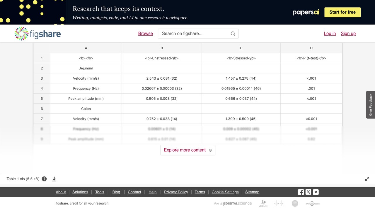Open the Log in link
The width and height of the screenshot is (375, 210).
pos(330,34)
